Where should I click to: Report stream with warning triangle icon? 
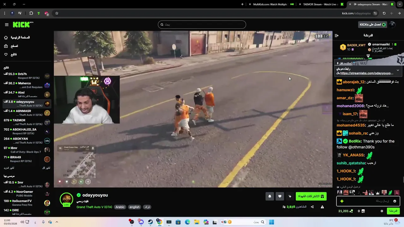322,207
